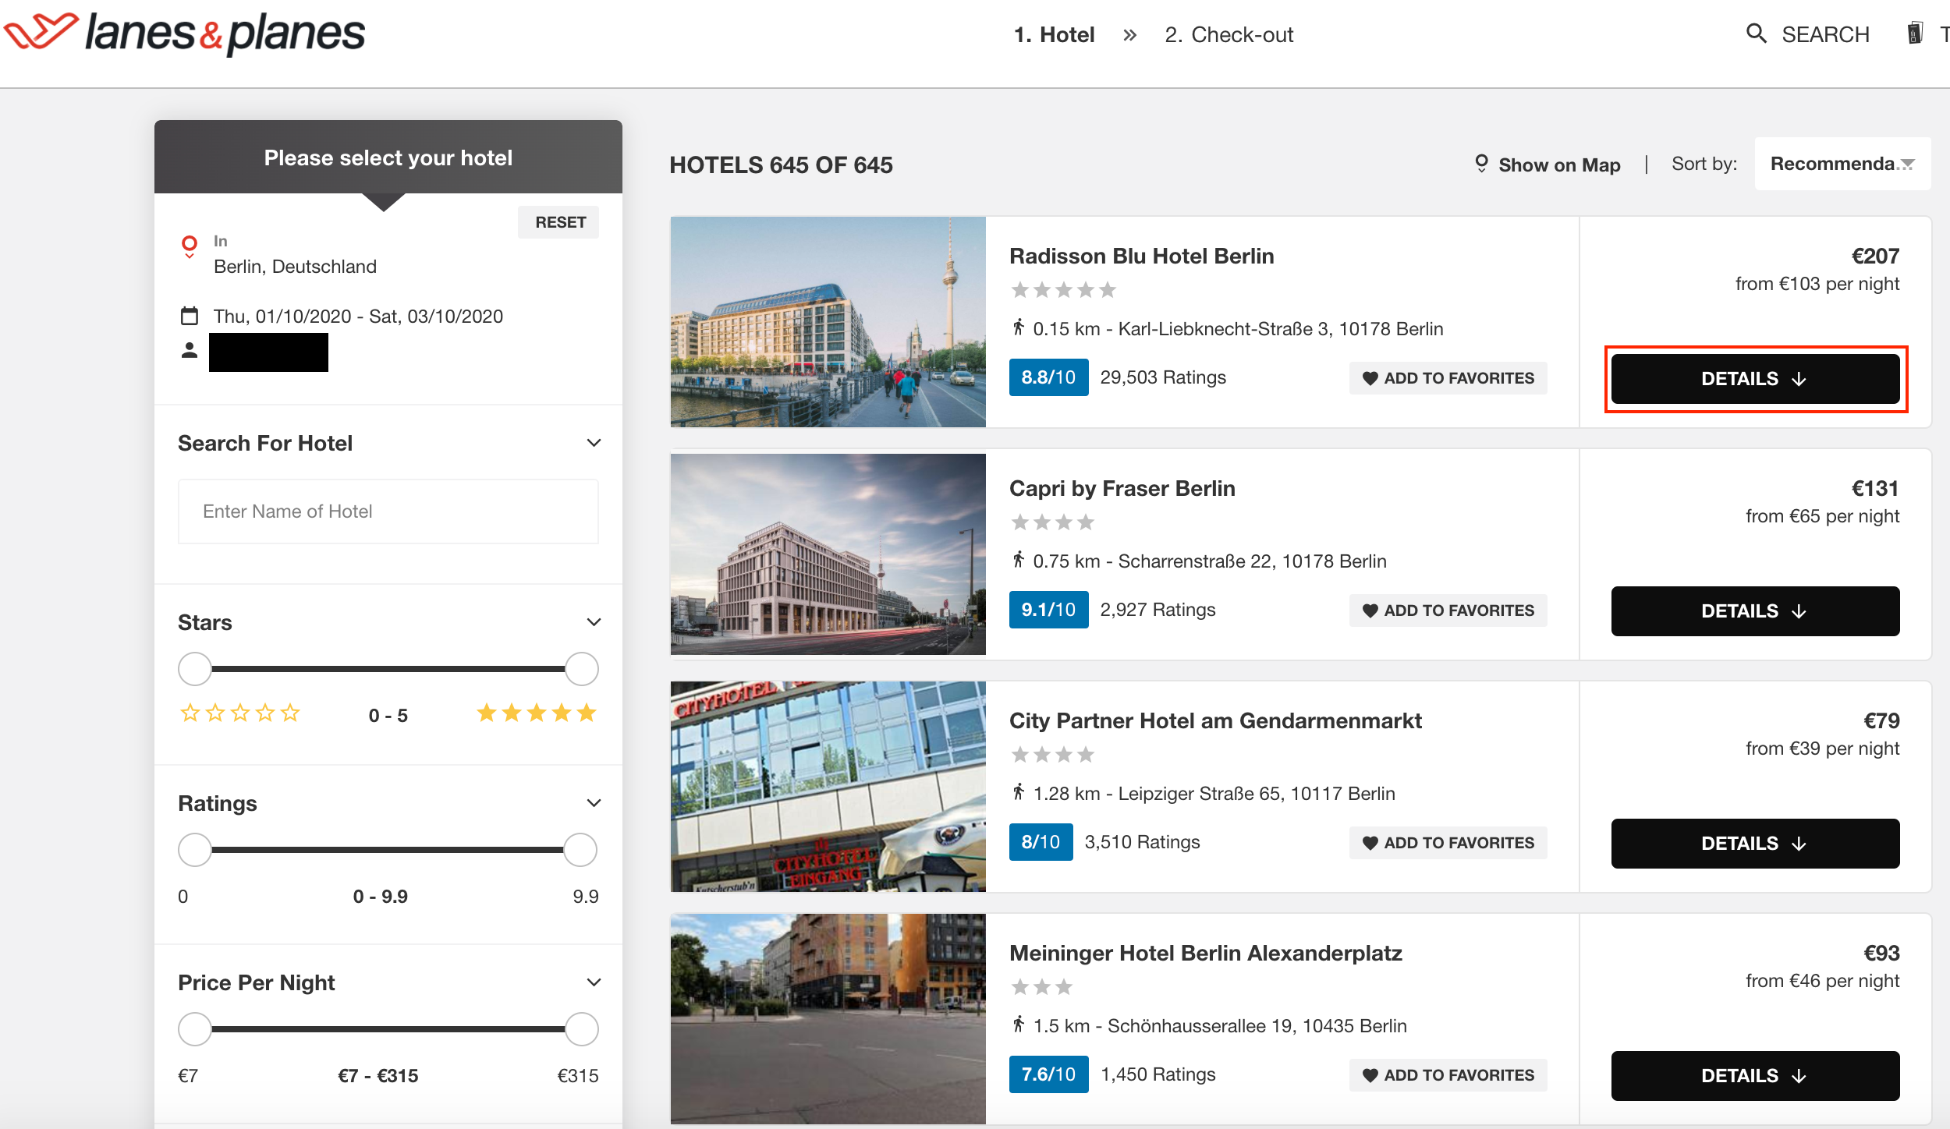Click the Stars slider minimum handle
Viewport: 1950px width, 1129px height.
195,669
